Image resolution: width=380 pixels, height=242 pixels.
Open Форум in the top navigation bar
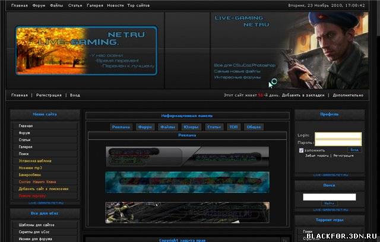pyautogui.click(x=39, y=5)
